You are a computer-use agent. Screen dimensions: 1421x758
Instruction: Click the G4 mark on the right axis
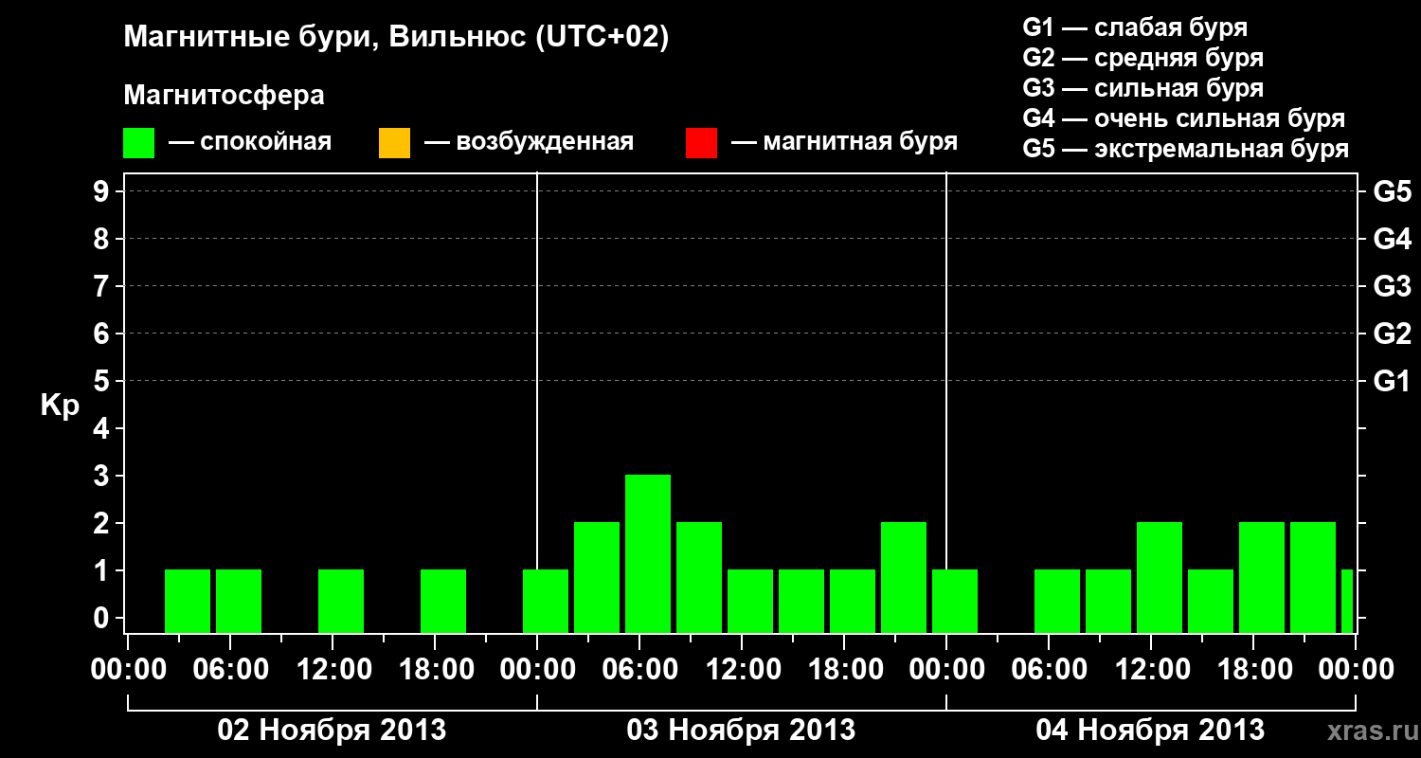coord(1393,240)
